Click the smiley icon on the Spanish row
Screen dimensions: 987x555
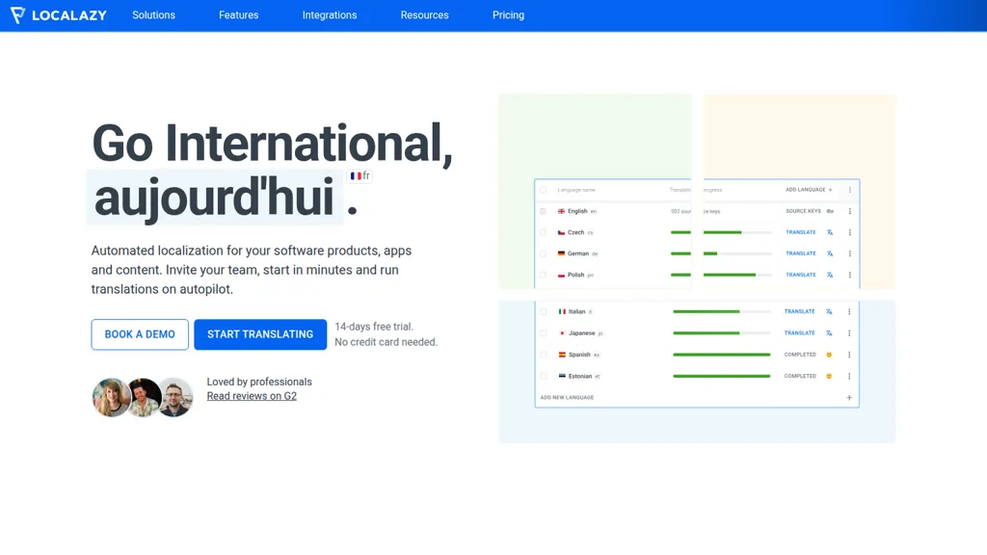[829, 355]
